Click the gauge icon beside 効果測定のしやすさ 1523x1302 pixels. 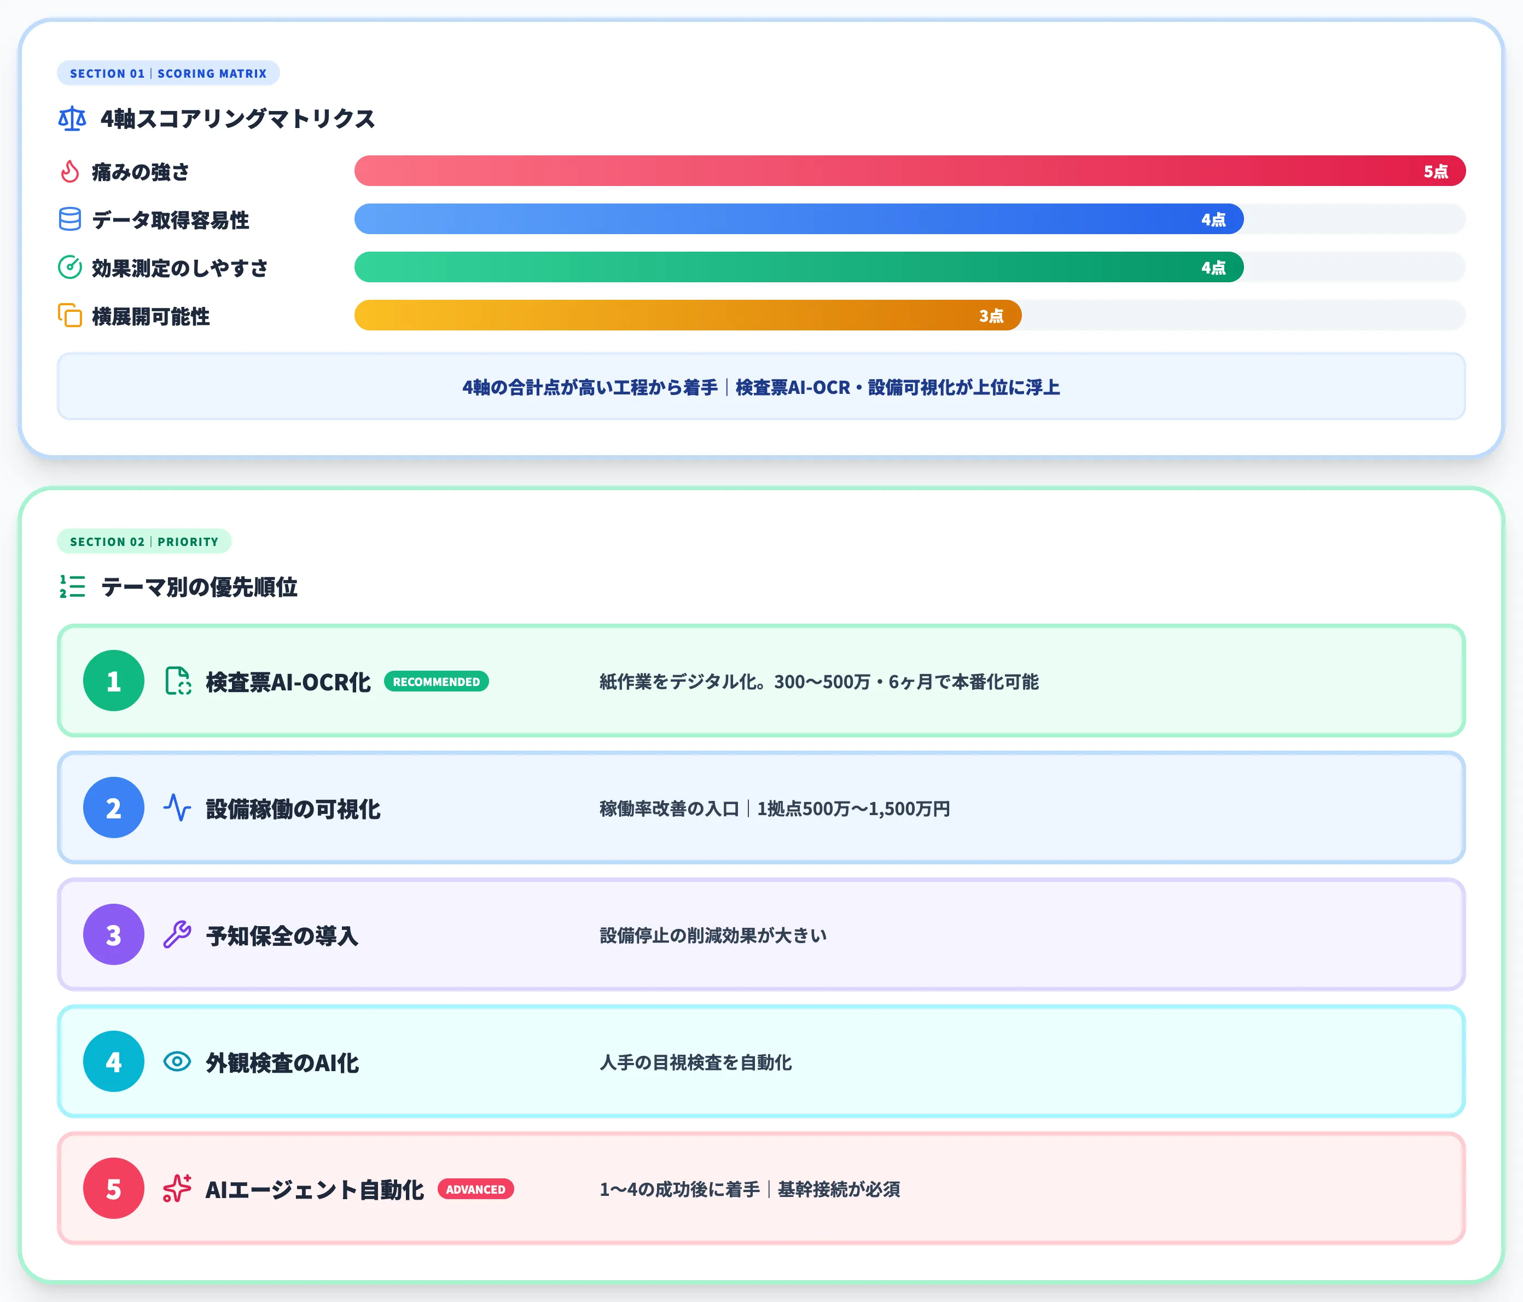click(70, 267)
